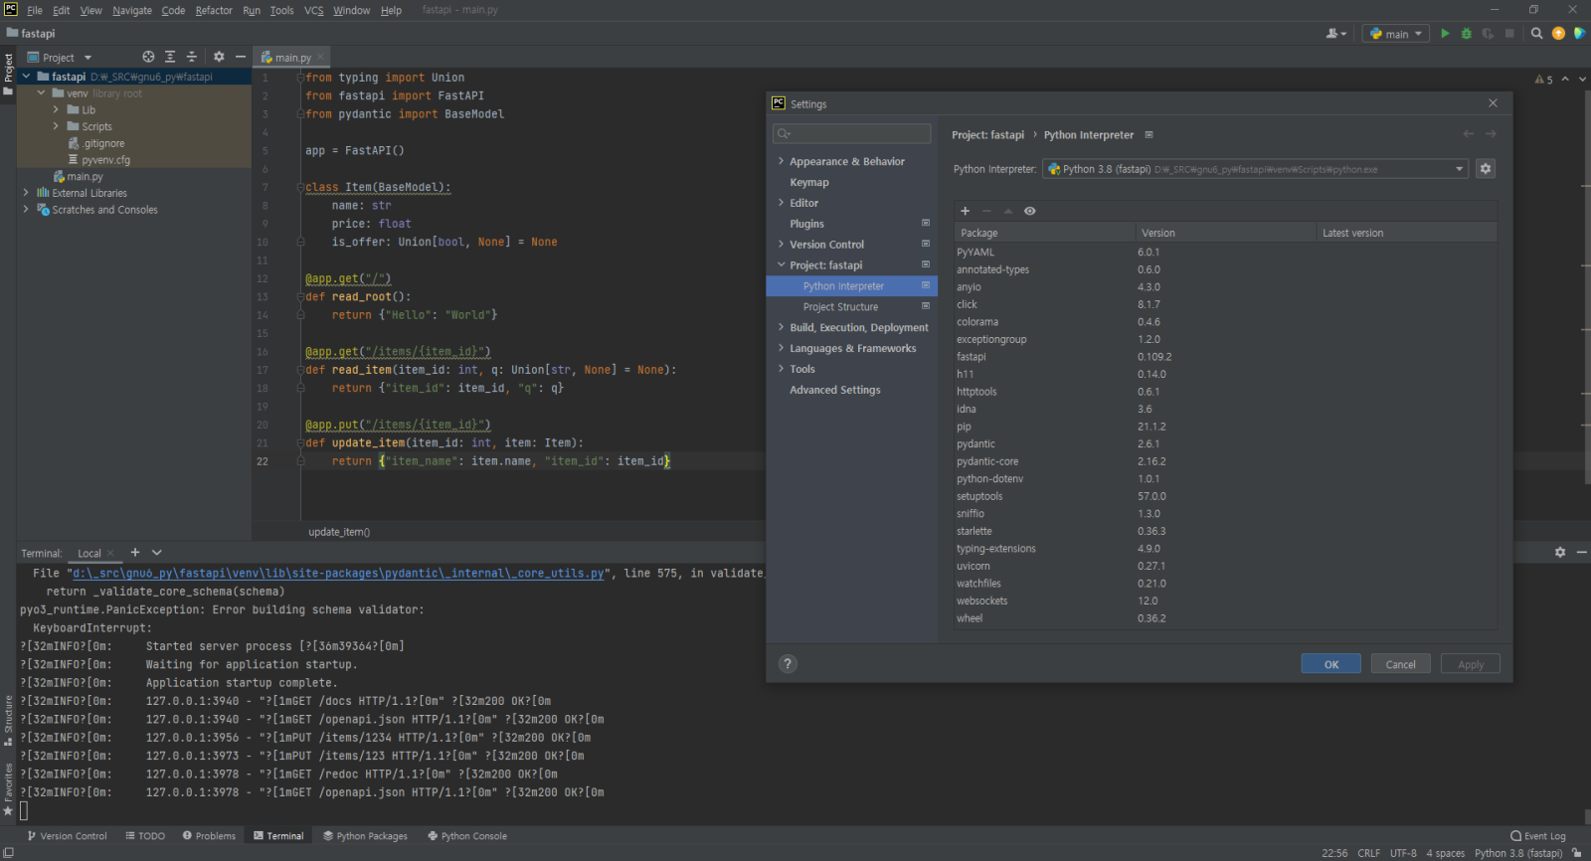Open the Navigate menu
Viewport: 1591px width, 861px height.
pyautogui.click(x=132, y=10)
